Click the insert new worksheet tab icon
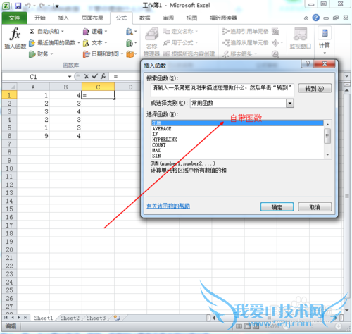Screen dimensions: 352x334 pyautogui.click(x=117, y=318)
